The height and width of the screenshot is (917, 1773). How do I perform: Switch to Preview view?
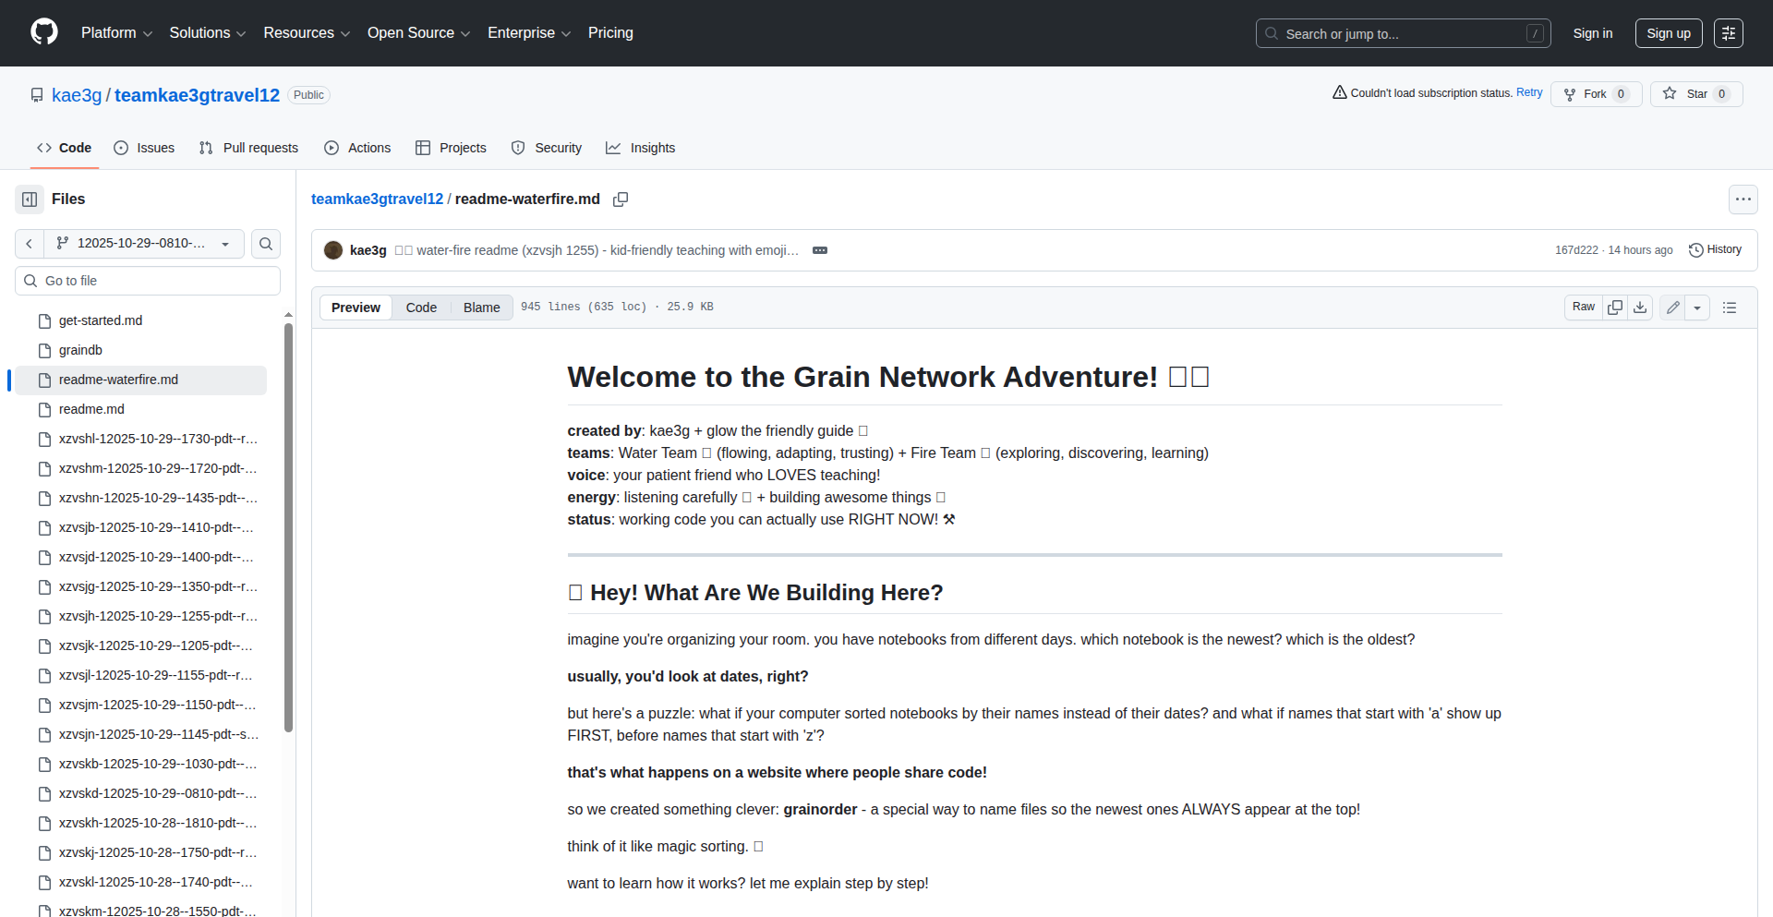tap(356, 308)
